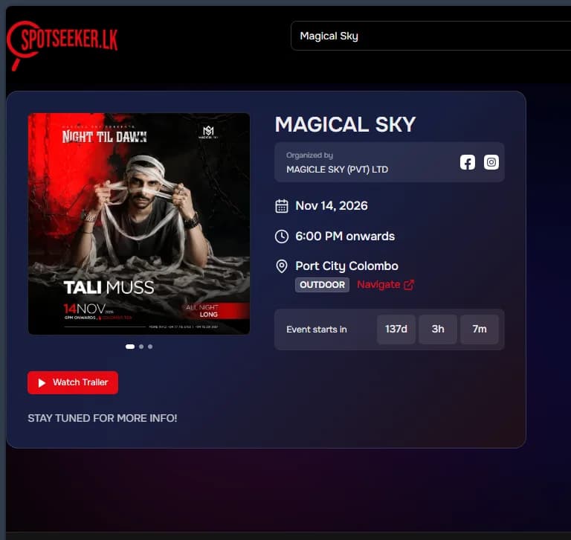The width and height of the screenshot is (571, 540).
Task: Click the calendar icon beside Nov 14, 2026
Action: click(x=282, y=206)
